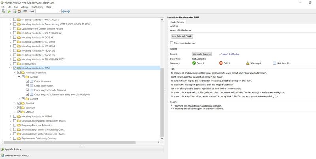The height and width of the screenshot is (159, 316).
Task: Click the dashboard icon left of the Find label
Action: [25, 11]
